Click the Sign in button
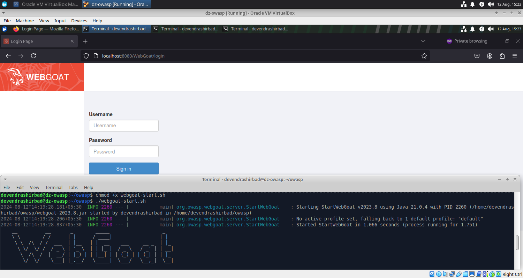This screenshot has width=523, height=278. [124, 168]
